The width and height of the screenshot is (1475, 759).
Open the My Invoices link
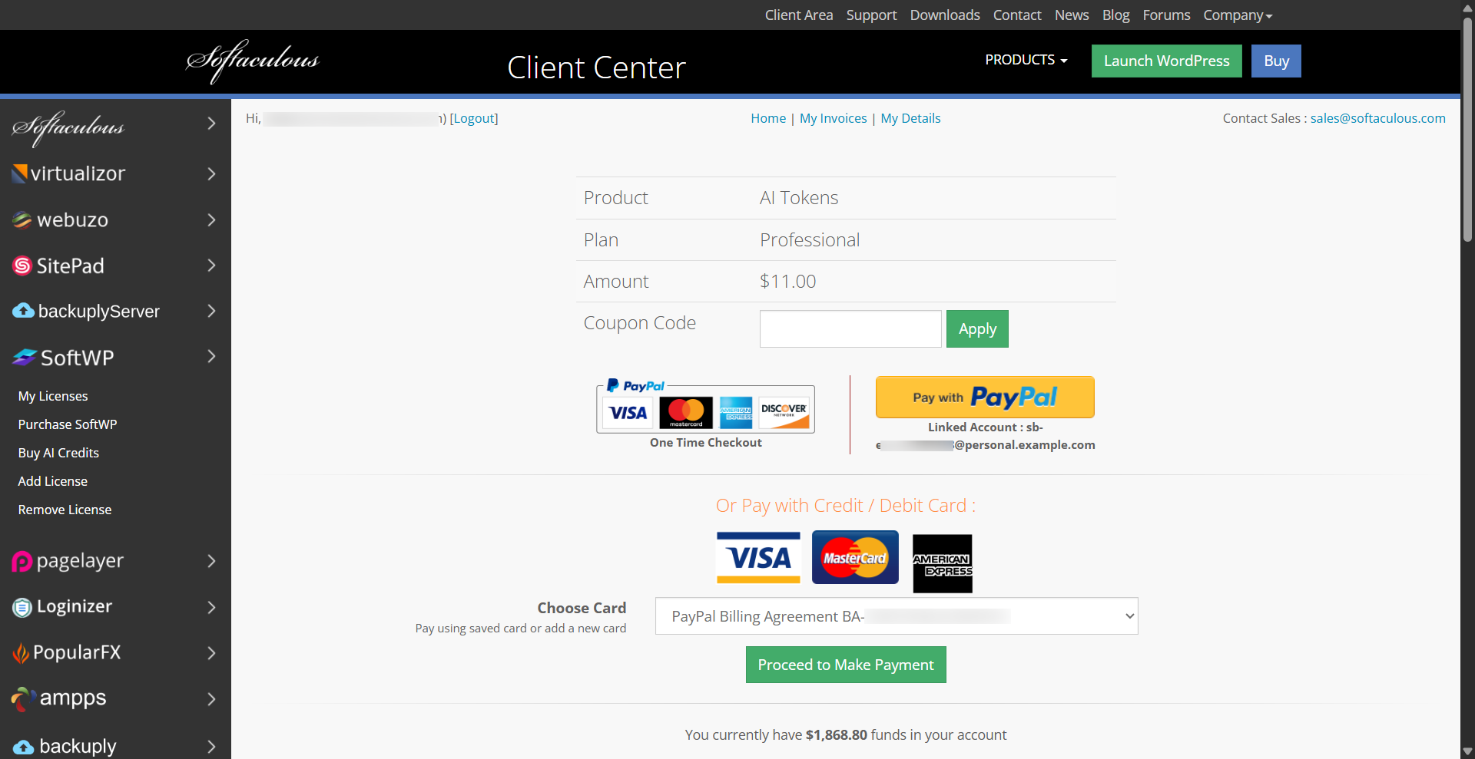coord(833,118)
